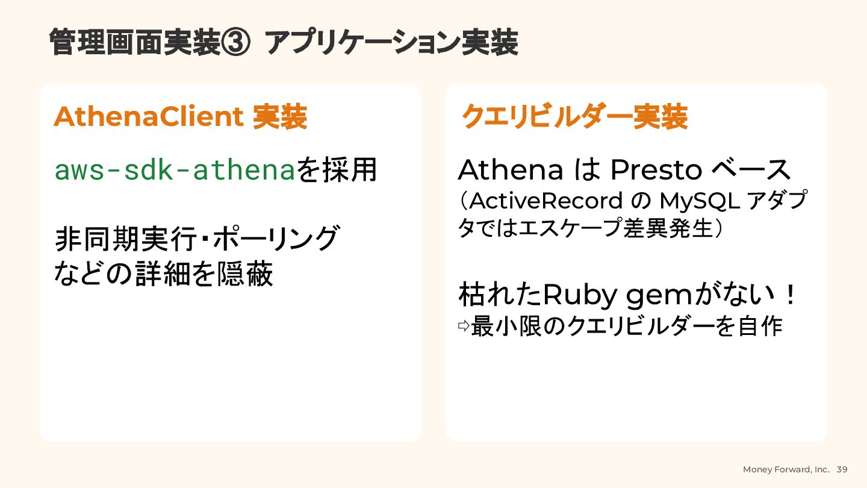Click the page number 39

tap(842, 469)
